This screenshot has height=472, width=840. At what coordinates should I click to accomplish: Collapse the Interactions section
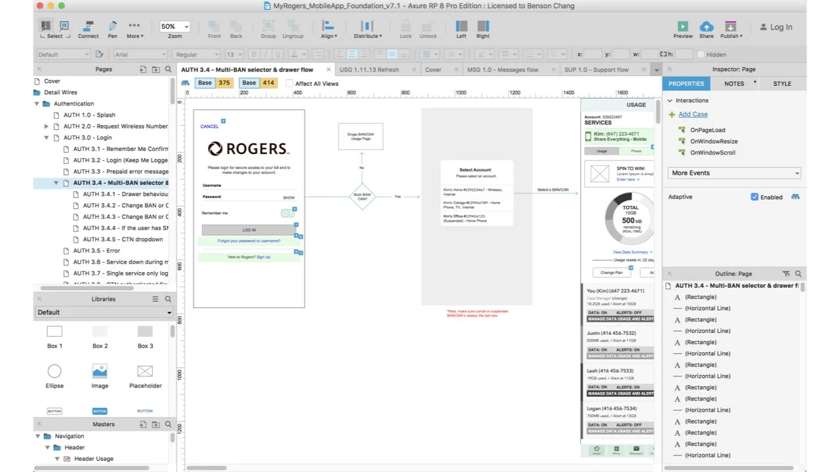point(670,100)
